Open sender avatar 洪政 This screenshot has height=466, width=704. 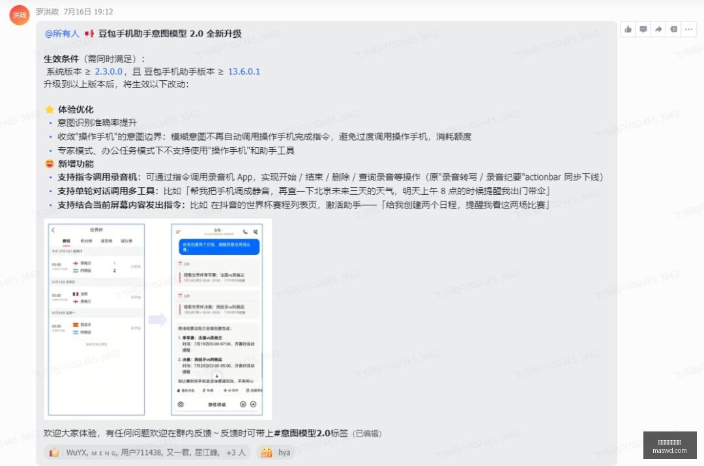[x=20, y=15]
